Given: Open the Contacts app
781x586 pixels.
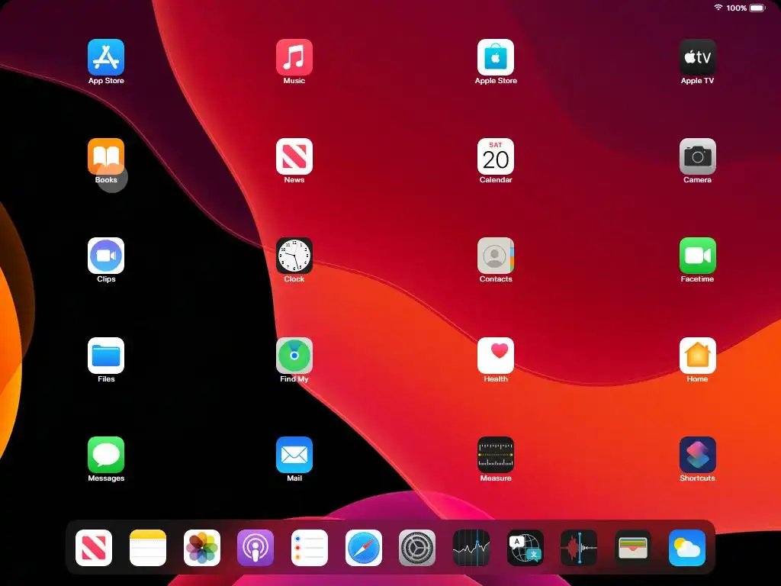Looking at the screenshot, I should (496, 256).
